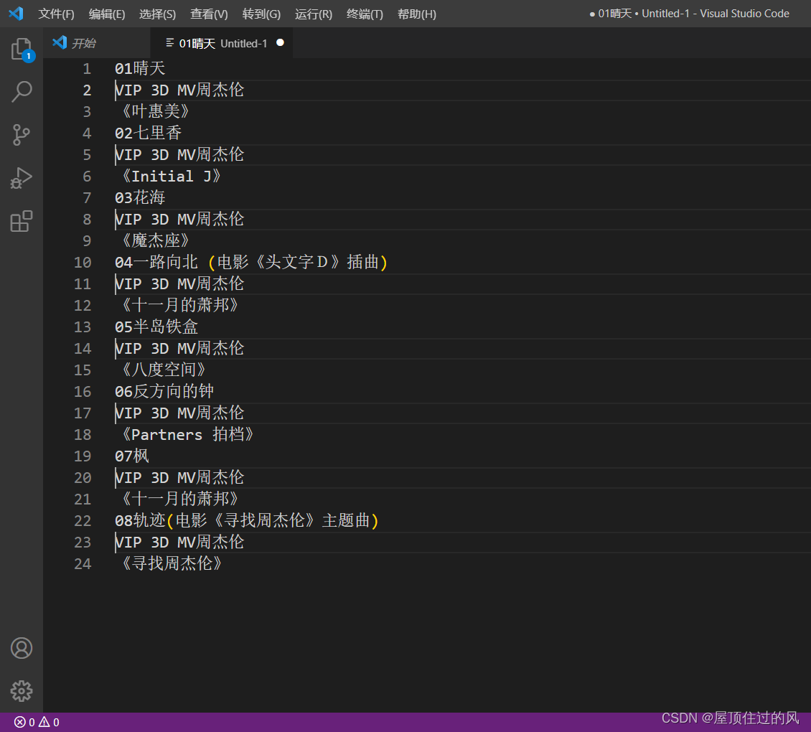Open the Source Control view
Viewport: 811px width, 732px height.
tap(22, 135)
